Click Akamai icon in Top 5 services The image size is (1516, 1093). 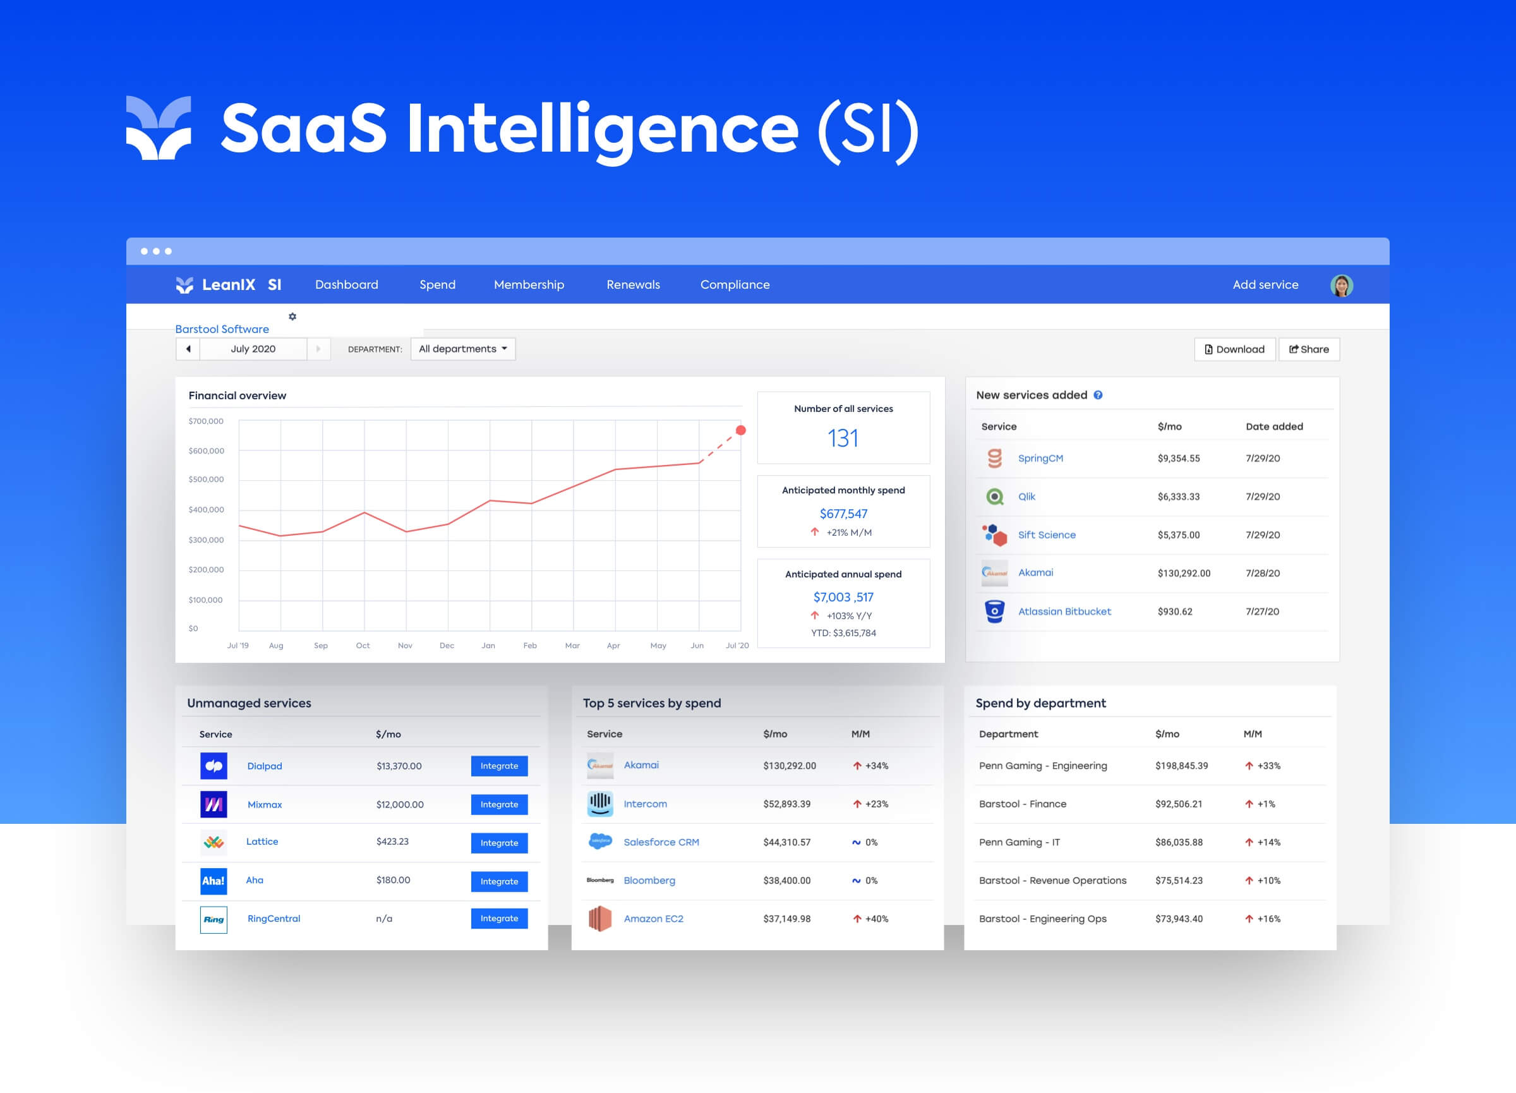(x=599, y=766)
